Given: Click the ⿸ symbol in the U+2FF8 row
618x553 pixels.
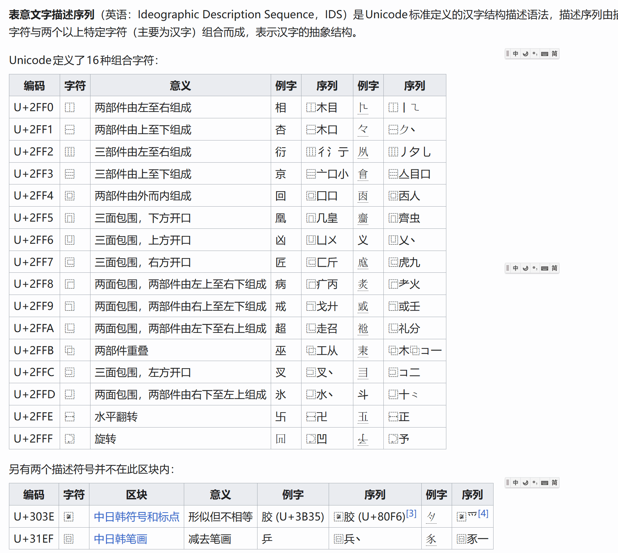Looking at the screenshot, I should pos(70,284).
